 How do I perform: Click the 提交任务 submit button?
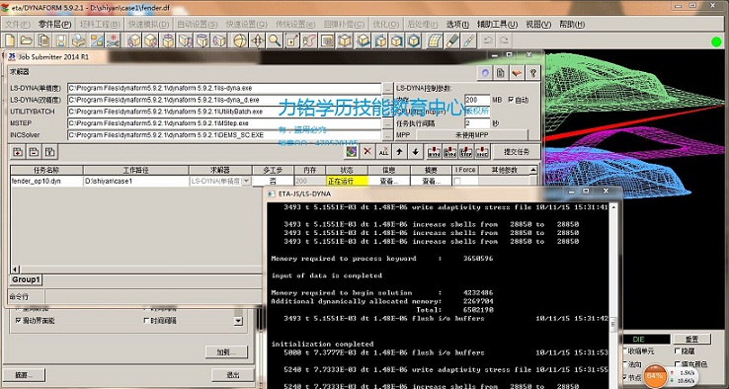(517, 151)
